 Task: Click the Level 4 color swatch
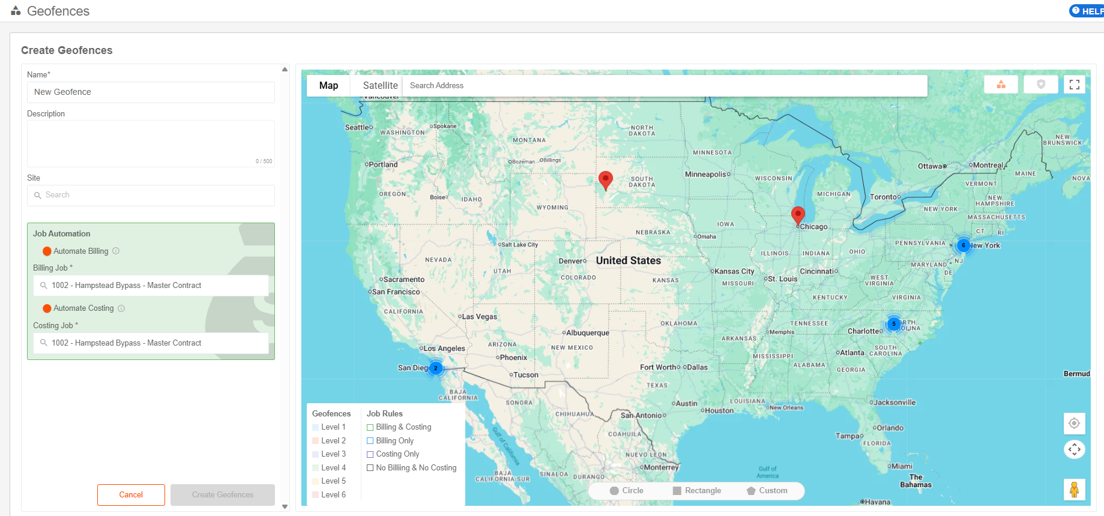(316, 468)
